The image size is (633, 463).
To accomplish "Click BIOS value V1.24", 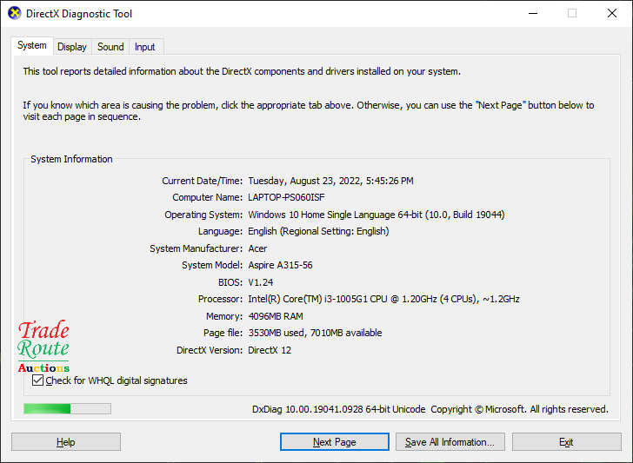I will pyautogui.click(x=260, y=282).
